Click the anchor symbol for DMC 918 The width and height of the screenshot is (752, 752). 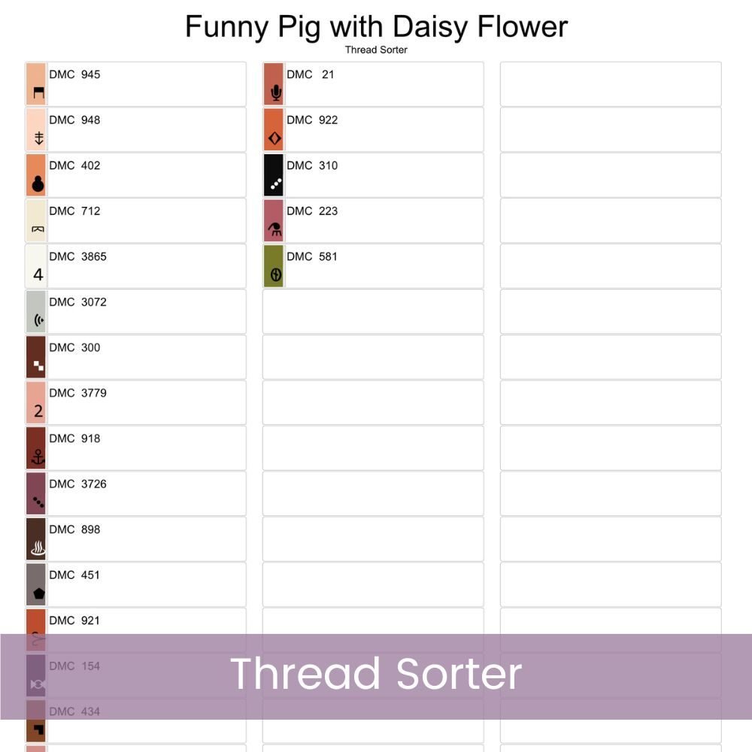tap(38, 457)
